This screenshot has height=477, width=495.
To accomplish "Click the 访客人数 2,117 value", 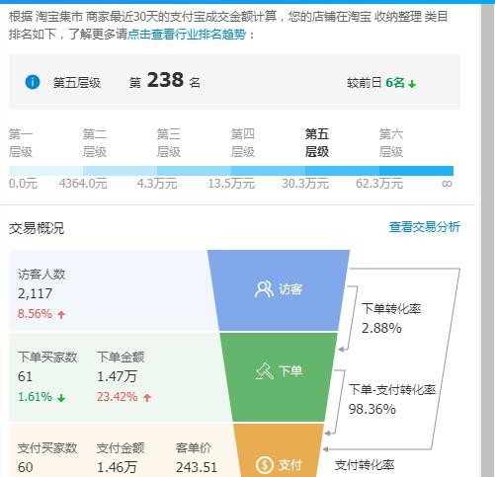I will [35, 293].
